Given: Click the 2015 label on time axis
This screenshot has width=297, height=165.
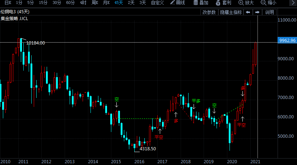Looking at the screenshot, I should pyautogui.click(x=116, y=162).
